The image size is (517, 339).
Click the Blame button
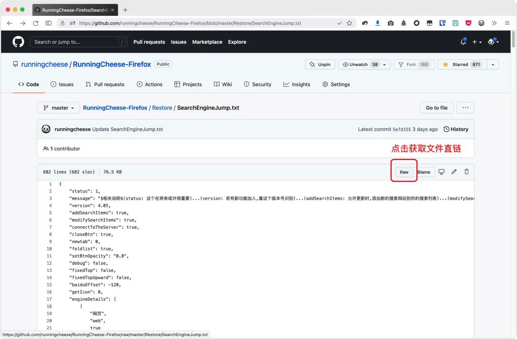(x=424, y=172)
